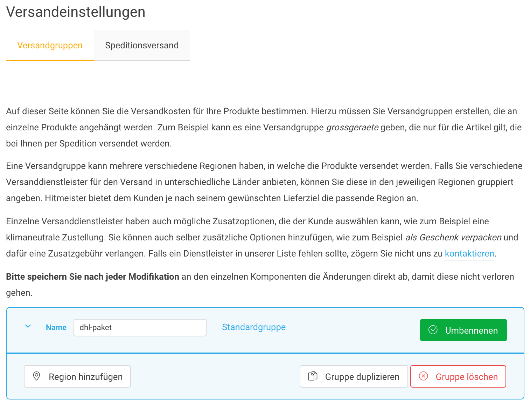Focus the dhl-paket name input field

tap(140, 328)
